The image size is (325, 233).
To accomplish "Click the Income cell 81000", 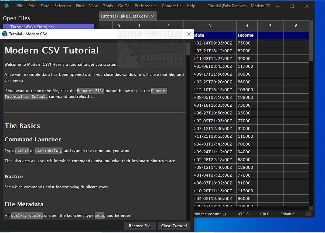I will 247,183.
